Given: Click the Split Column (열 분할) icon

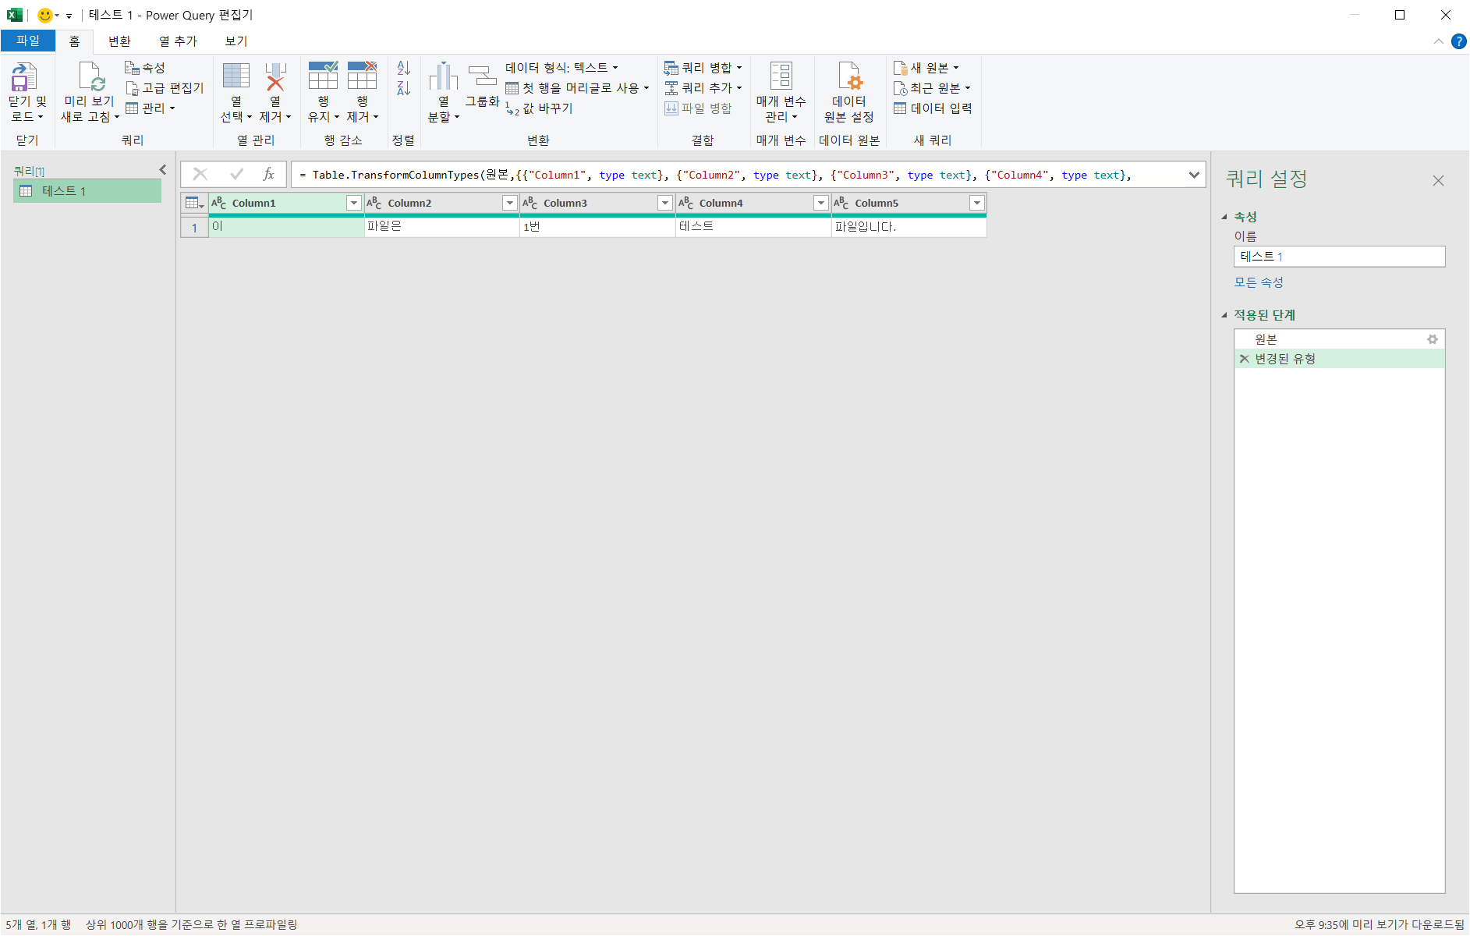Looking at the screenshot, I should pyautogui.click(x=443, y=76).
